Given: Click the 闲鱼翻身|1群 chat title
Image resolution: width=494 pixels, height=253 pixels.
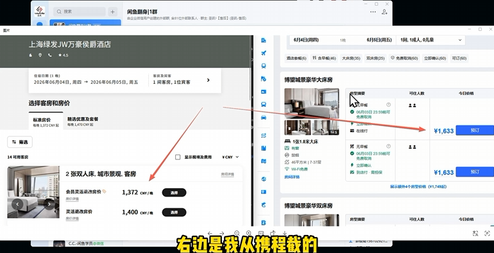Looking at the screenshot, I should tap(142, 12).
